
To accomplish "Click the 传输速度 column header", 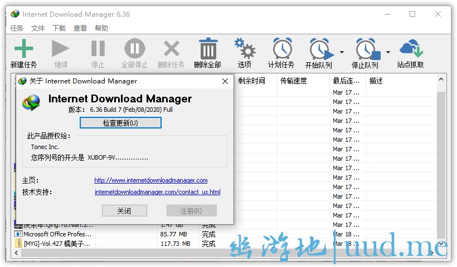I will pos(294,81).
